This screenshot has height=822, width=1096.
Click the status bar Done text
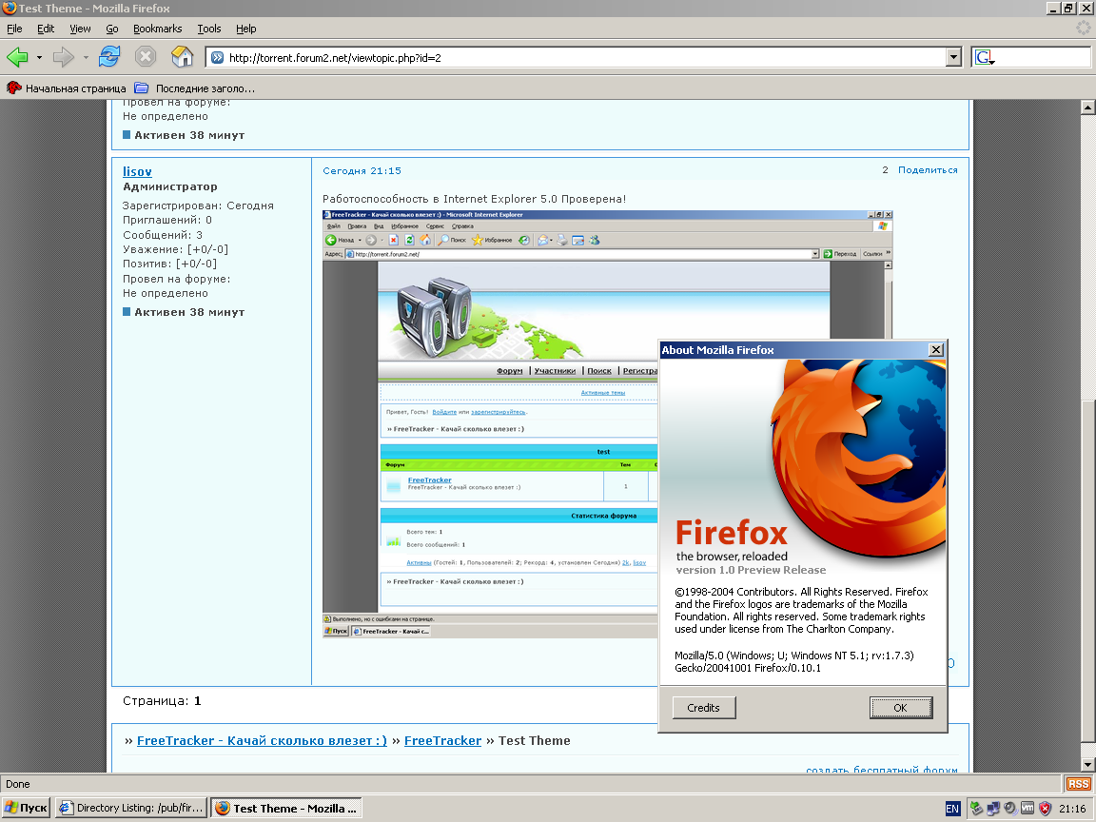[18, 784]
